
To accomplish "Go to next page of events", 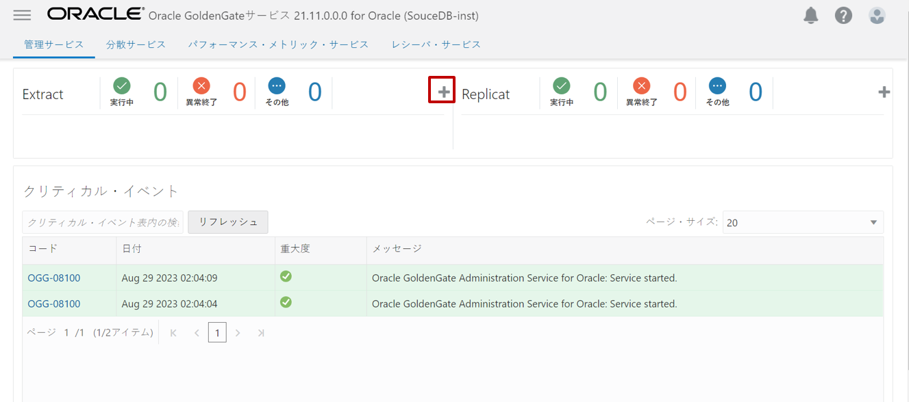I will point(238,333).
